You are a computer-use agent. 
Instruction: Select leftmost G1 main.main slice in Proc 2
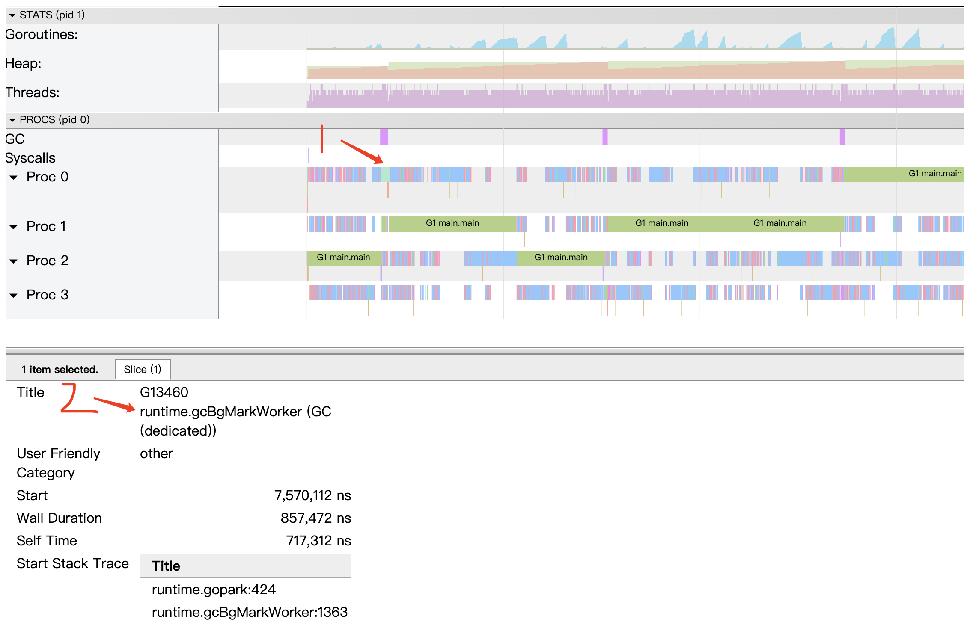(343, 258)
